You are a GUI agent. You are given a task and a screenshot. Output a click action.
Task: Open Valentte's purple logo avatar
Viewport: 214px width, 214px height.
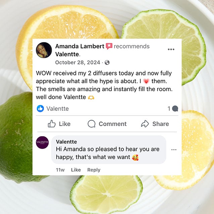click(42, 143)
